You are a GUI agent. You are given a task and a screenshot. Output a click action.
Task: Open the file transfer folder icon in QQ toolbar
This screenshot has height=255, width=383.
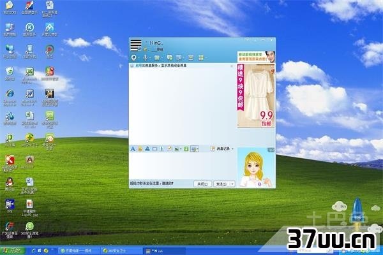(x=157, y=57)
